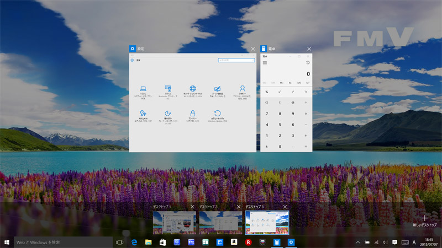Toggle the IME input mode 'A' indicator
Viewport: 442px width, 248px height.
tap(414, 242)
